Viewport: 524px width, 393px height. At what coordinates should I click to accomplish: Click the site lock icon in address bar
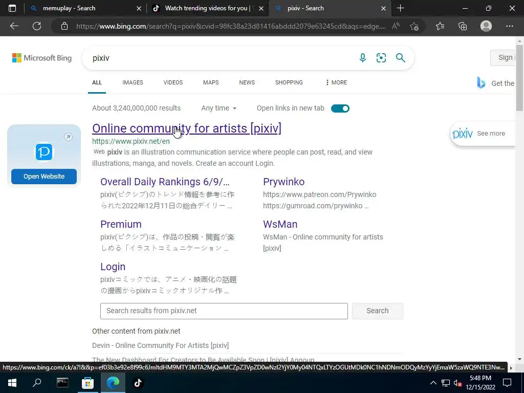tap(64, 26)
